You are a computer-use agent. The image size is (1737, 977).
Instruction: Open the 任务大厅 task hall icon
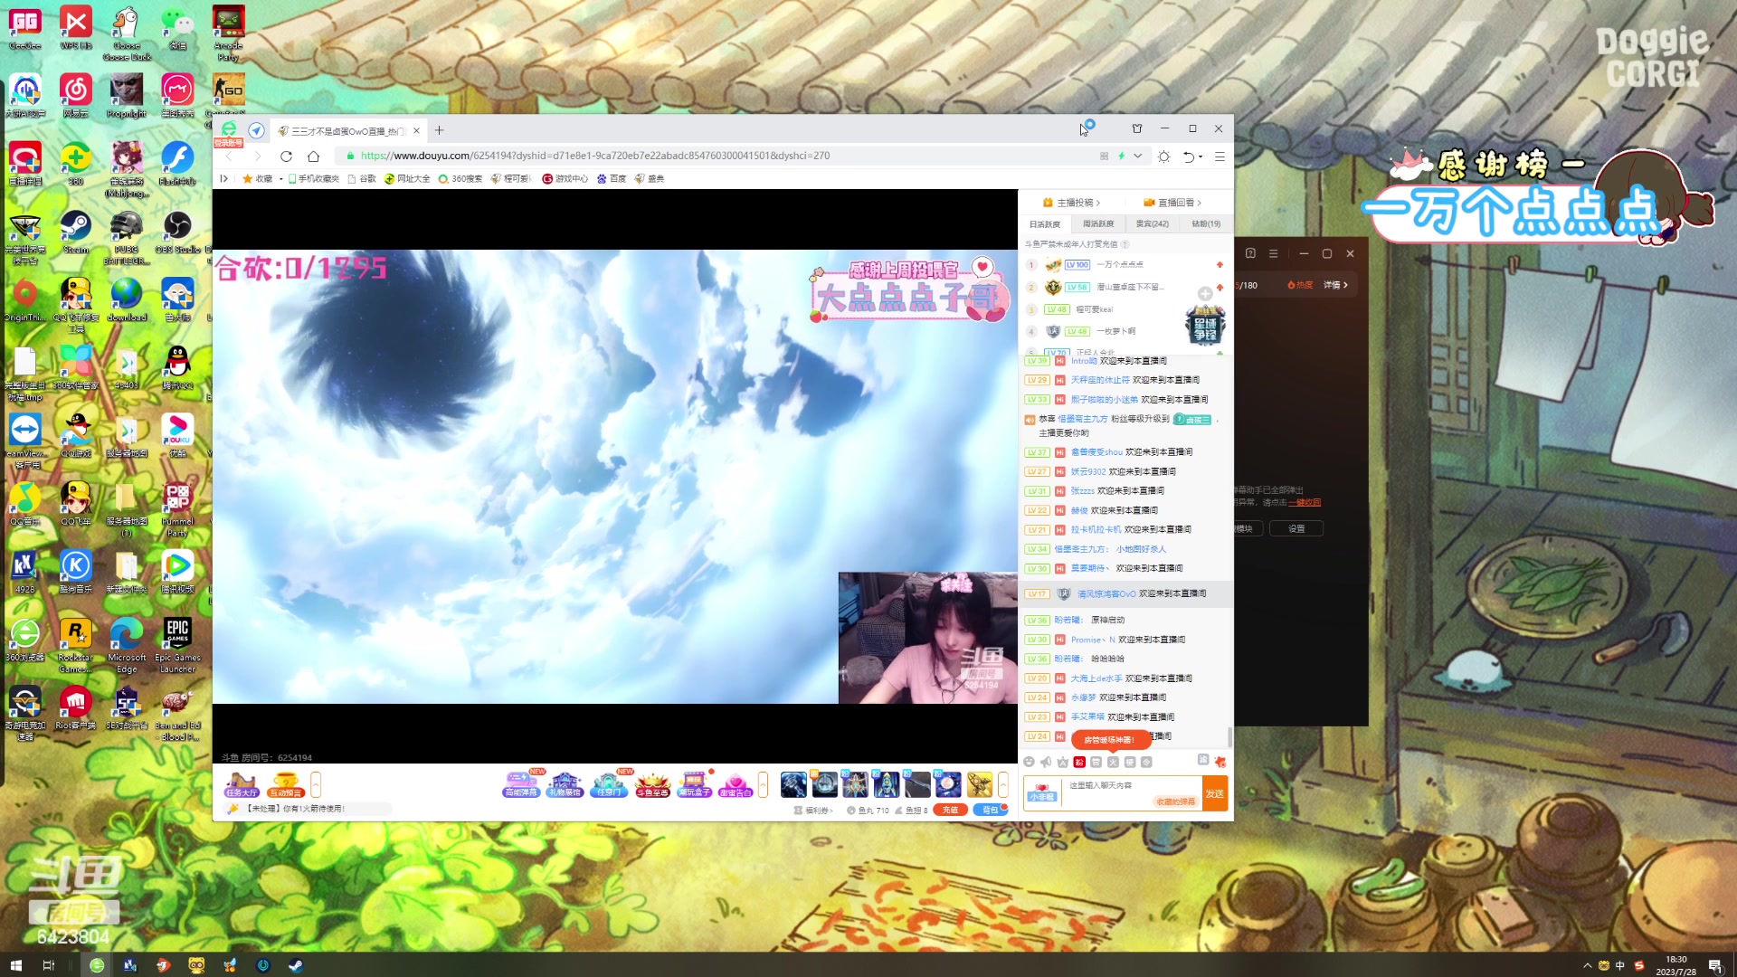click(242, 784)
